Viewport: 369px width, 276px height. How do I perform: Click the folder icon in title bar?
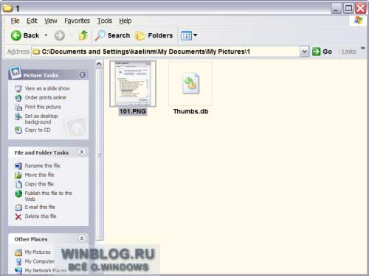click(7, 8)
